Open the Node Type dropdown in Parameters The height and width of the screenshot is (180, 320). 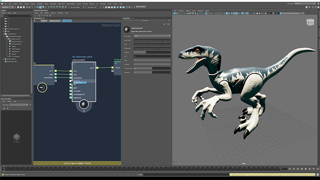(x=152, y=36)
